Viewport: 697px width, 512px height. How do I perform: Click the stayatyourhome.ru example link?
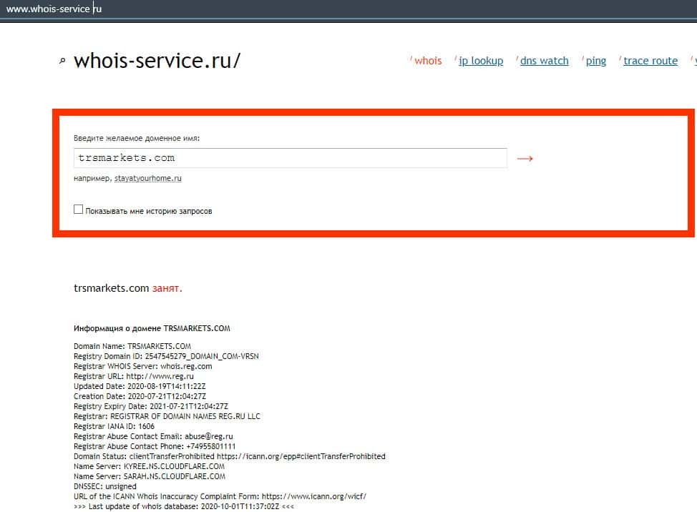tap(148, 178)
